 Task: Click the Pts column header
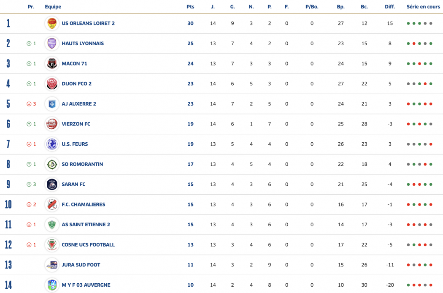[190, 7]
